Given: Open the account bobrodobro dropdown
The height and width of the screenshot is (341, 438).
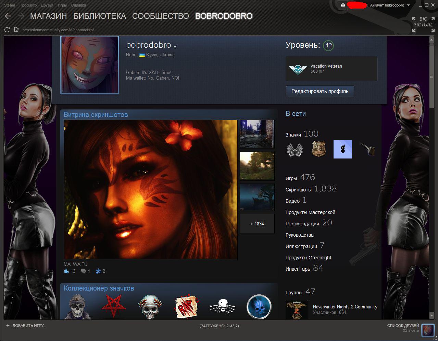Looking at the screenshot, I should (390, 5).
